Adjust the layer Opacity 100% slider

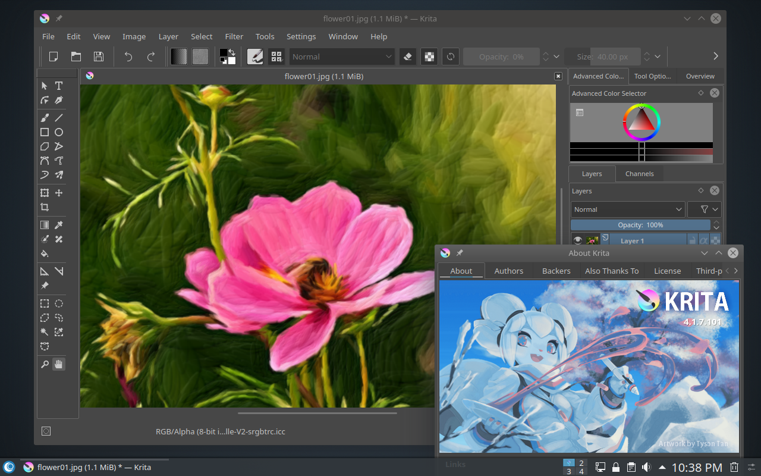click(640, 225)
